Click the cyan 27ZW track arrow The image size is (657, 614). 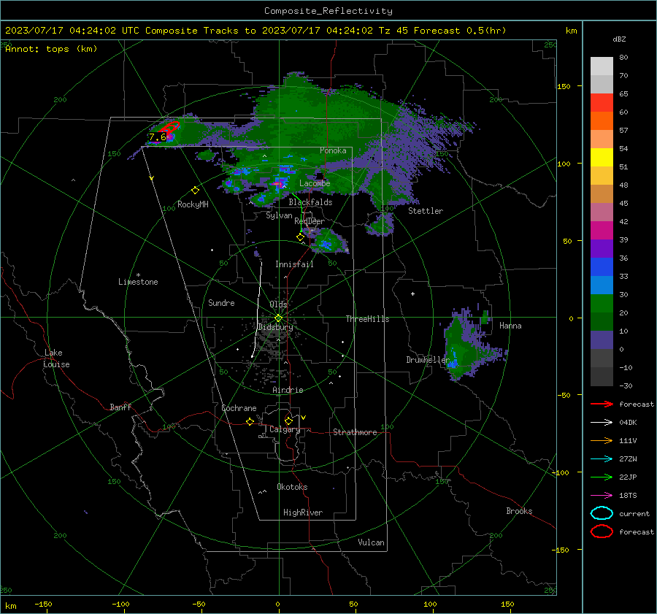602,459
